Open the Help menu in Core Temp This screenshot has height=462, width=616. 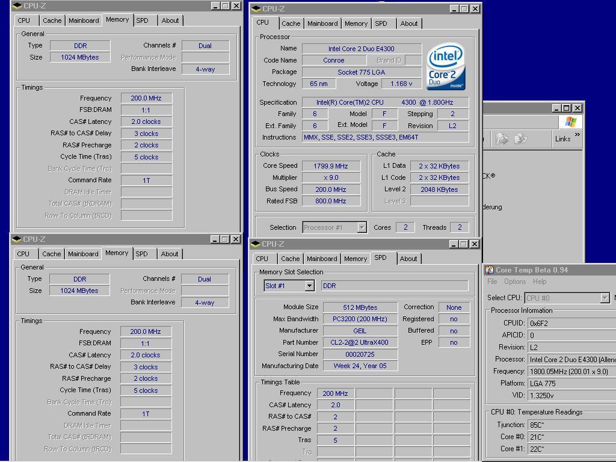[x=540, y=282]
